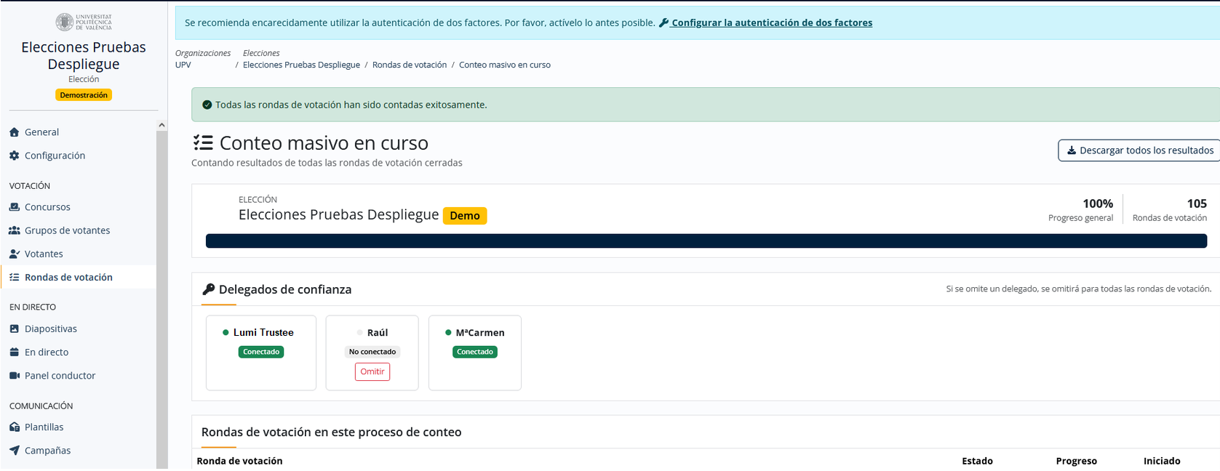Image resolution: width=1220 pixels, height=471 pixels.
Task: Click the UPV organization breadcrumb
Action: point(183,65)
